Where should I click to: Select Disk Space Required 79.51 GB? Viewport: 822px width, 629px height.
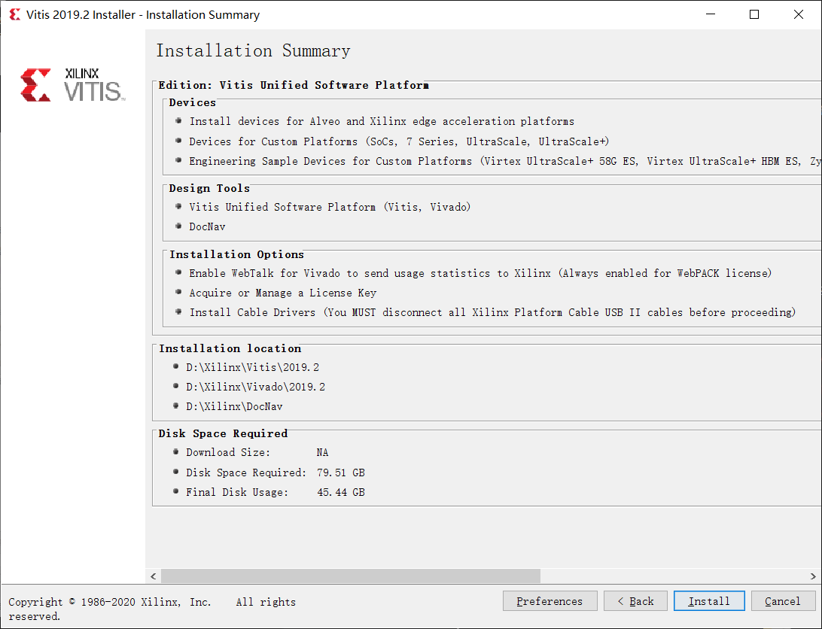point(341,473)
